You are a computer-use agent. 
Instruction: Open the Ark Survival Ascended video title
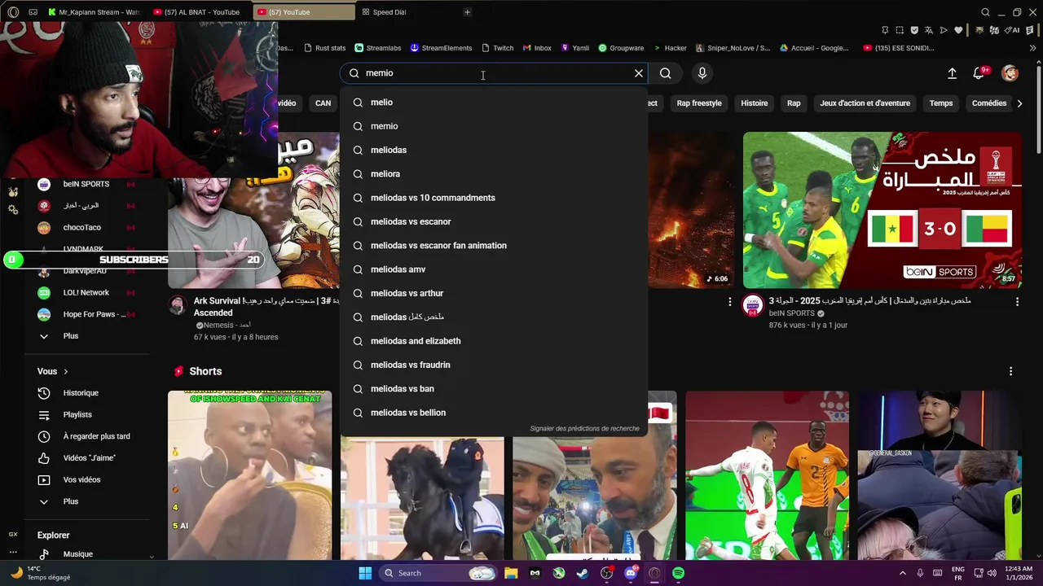266,307
